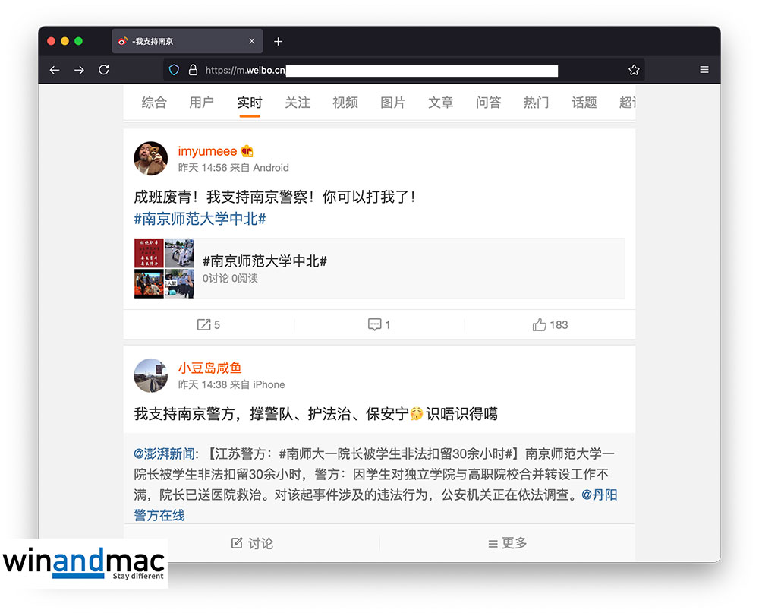Click the shield tracking protection icon
The height and width of the screenshot is (613, 759).
point(174,70)
